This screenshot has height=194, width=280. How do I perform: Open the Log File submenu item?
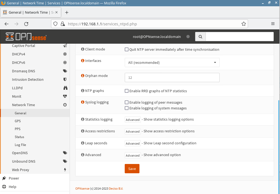pyautogui.click(x=20, y=145)
